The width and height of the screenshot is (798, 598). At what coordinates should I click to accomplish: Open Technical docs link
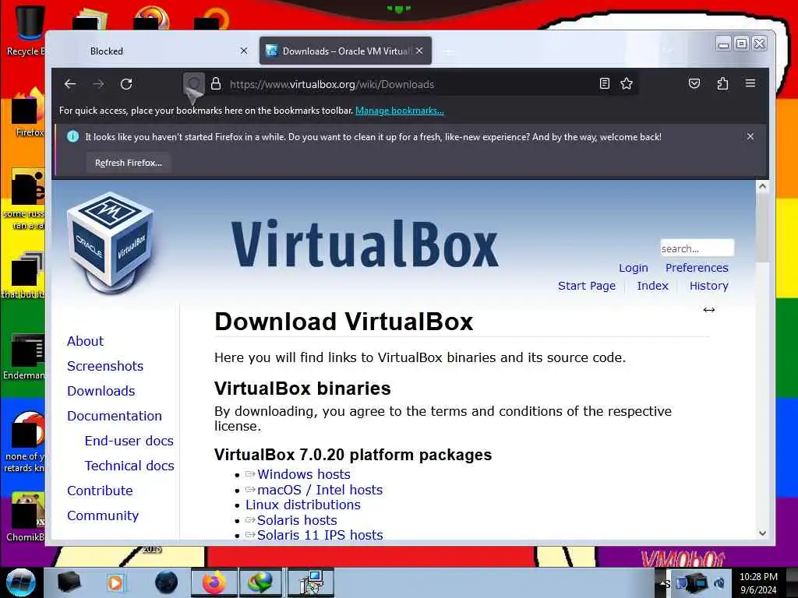(129, 466)
